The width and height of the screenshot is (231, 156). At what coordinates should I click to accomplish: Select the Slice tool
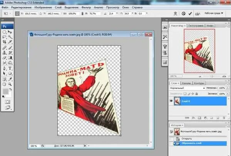[10, 42]
